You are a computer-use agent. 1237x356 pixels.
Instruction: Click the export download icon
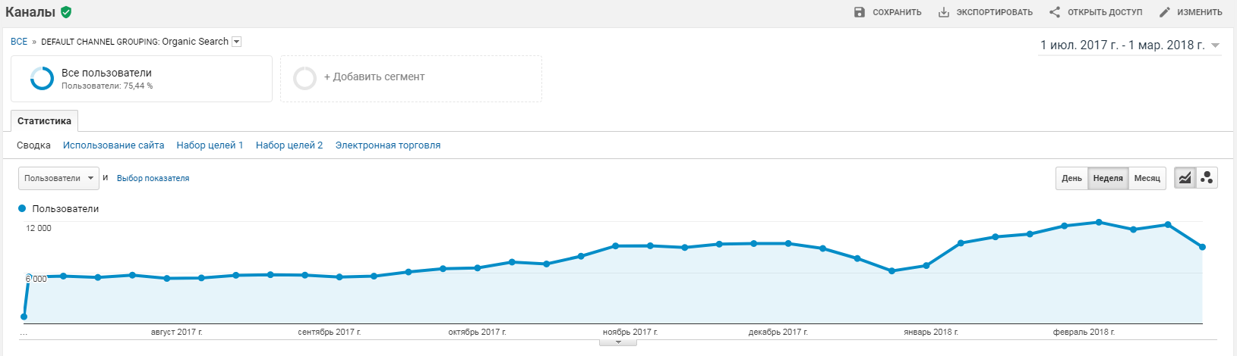(x=944, y=12)
